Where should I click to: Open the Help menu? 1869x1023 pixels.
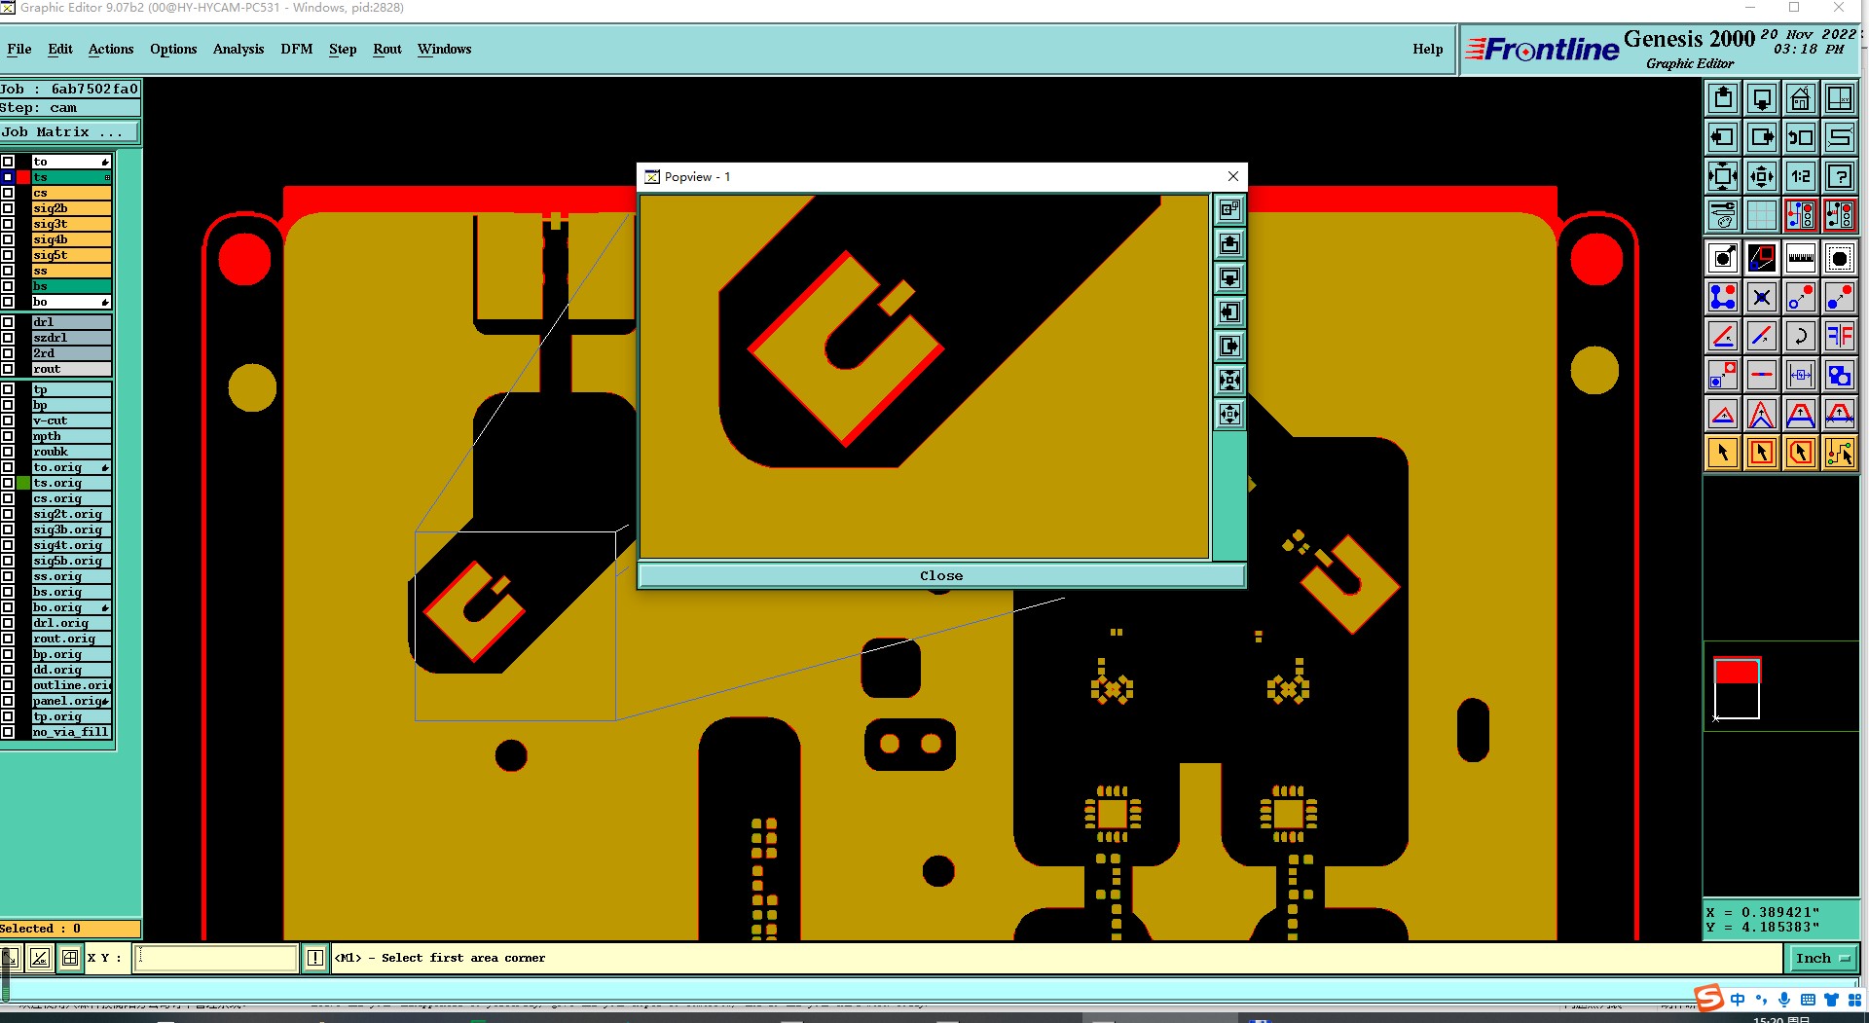coord(1428,49)
